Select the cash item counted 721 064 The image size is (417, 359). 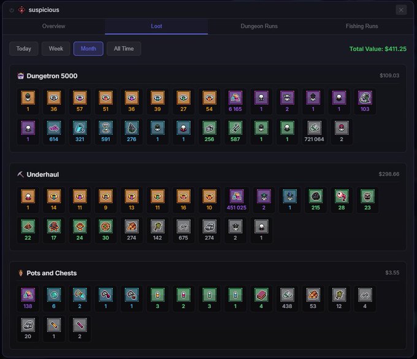pos(314,132)
